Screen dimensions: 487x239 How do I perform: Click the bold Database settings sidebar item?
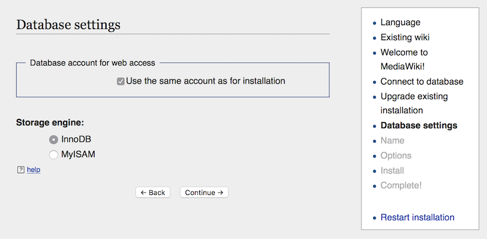[x=419, y=126]
